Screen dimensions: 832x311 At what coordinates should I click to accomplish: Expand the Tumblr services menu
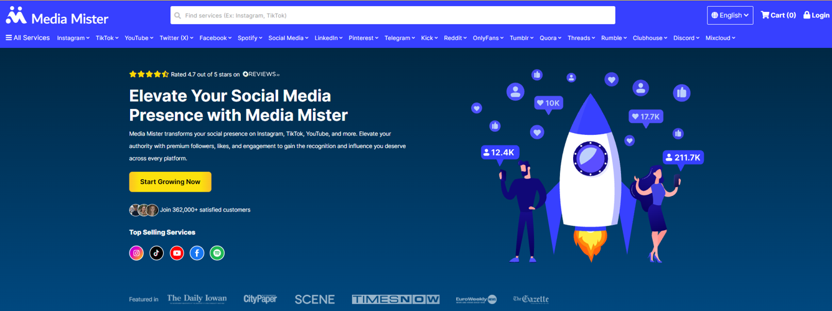[522, 38]
